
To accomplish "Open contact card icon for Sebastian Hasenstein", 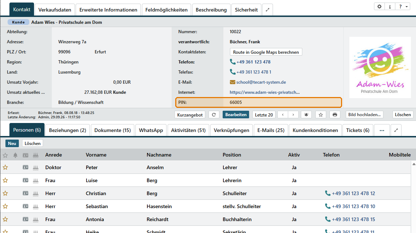I will click(25, 206).
